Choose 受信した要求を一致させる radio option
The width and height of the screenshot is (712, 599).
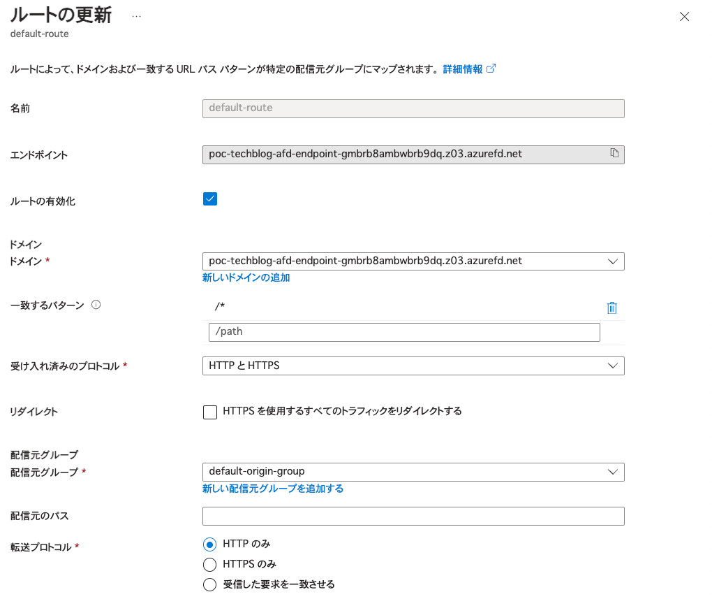(x=209, y=585)
